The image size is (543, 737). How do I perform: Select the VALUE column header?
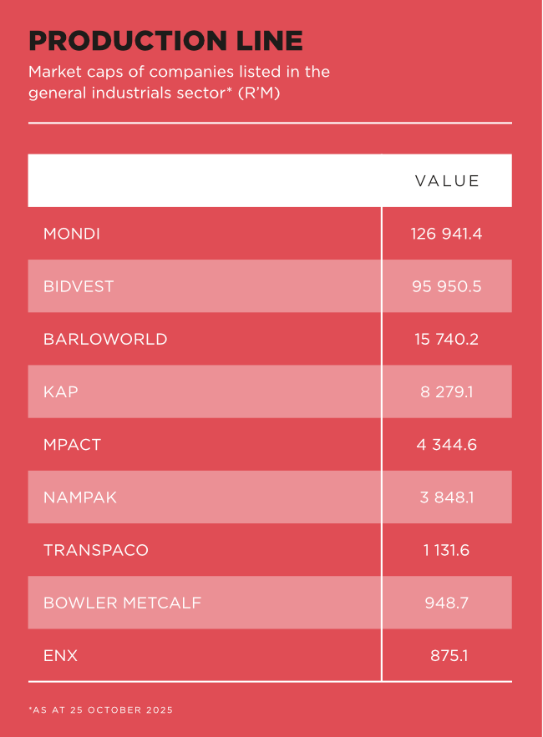[x=447, y=181]
